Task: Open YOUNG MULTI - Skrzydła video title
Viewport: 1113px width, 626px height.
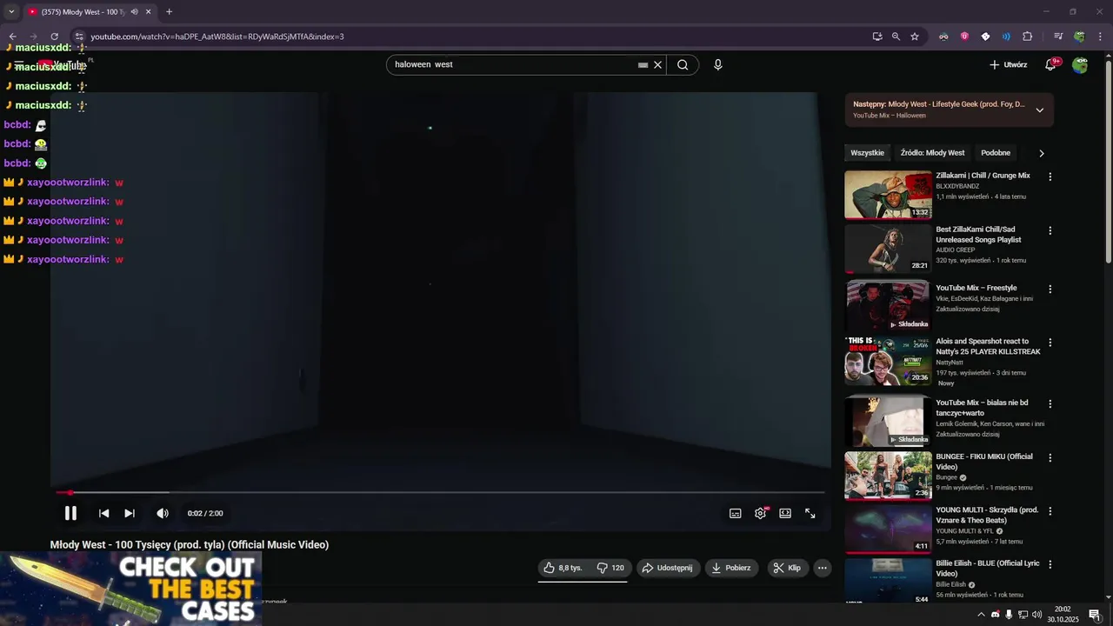Action: click(x=987, y=515)
